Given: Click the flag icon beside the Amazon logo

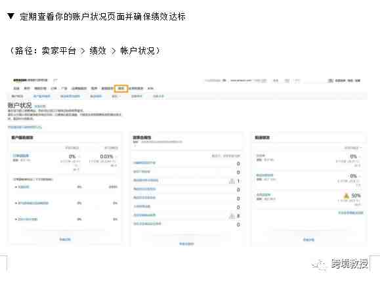Looking at the screenshot, I should pos(56,80).
